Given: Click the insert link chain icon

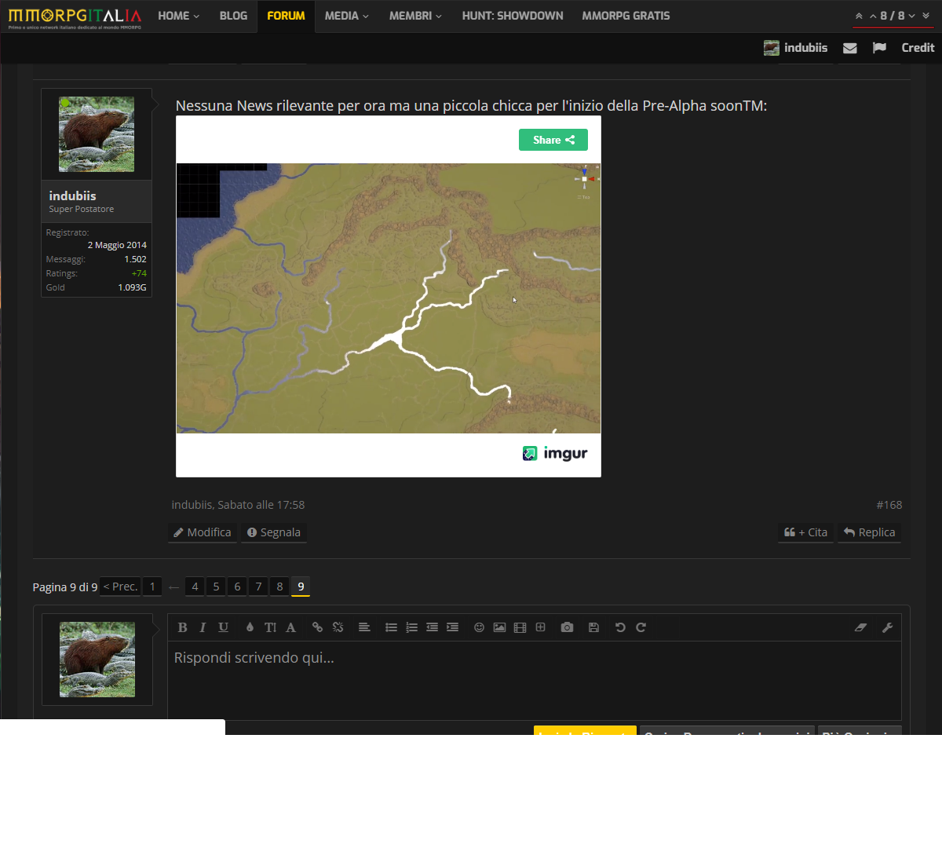Looking at the screenshot, I should point(317,627).
